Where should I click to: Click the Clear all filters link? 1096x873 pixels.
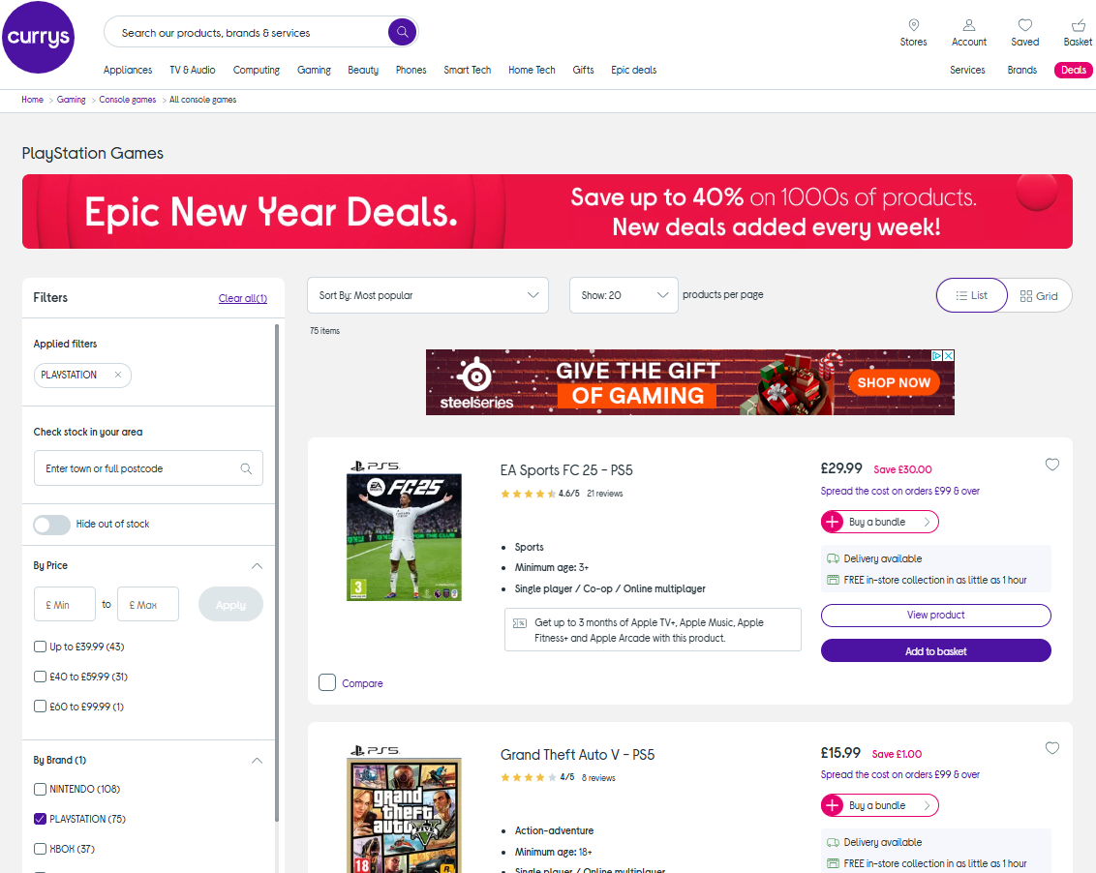(x=242, y=298)
